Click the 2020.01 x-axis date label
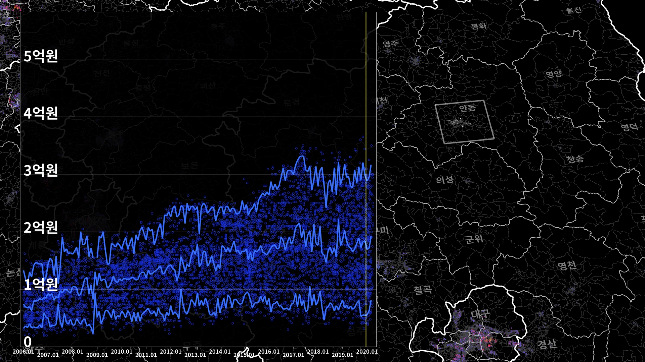The image size is (645, 362). point(367,352)
